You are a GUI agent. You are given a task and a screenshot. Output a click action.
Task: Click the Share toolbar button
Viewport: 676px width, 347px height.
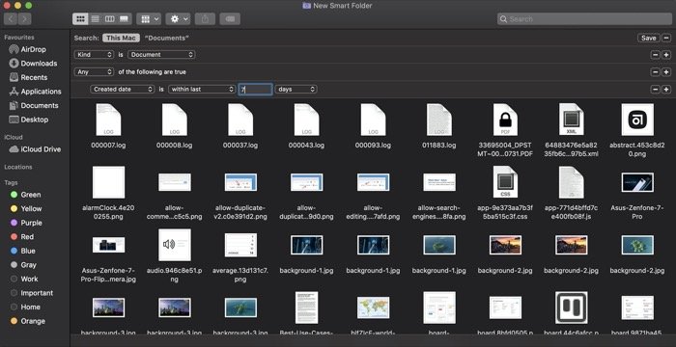(205, 19)
